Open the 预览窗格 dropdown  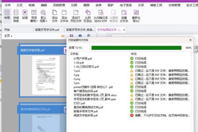coord(34,16)
